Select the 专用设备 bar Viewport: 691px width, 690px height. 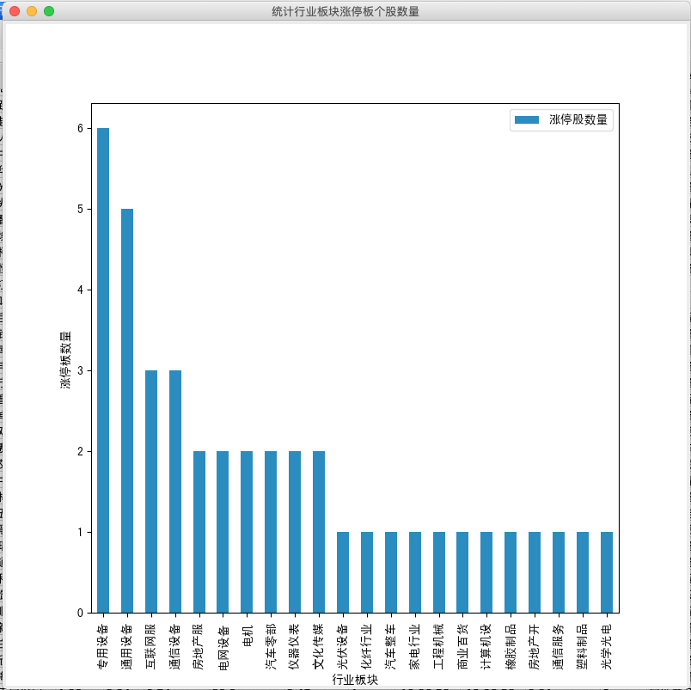[x=103, y=370]
